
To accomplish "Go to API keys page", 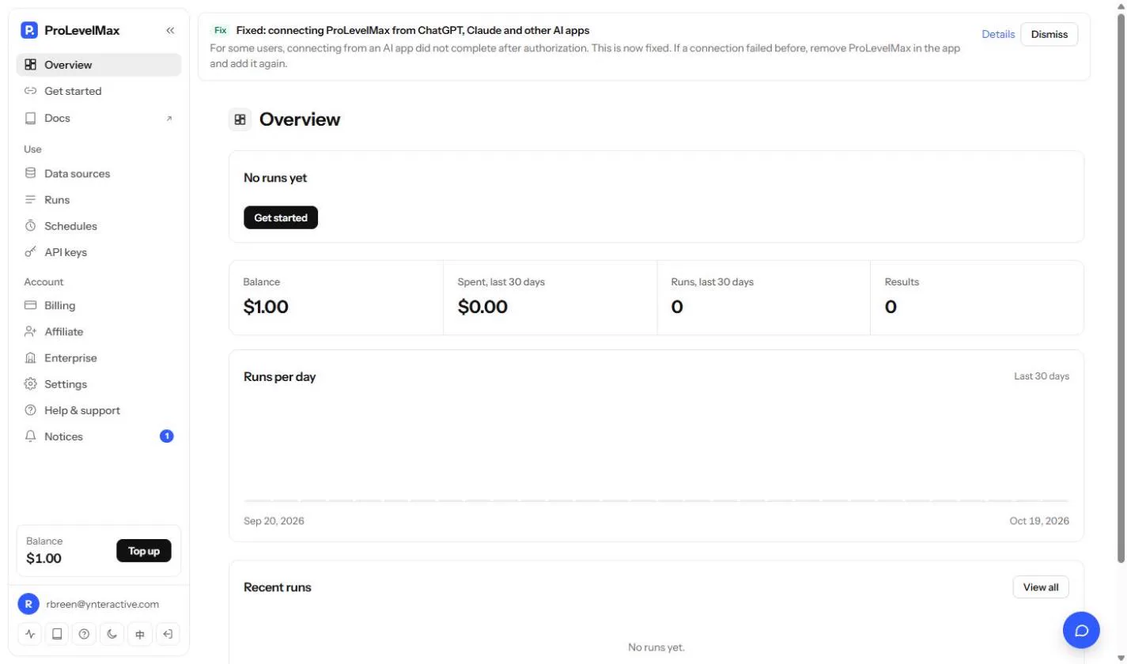I will coord(99,252).
